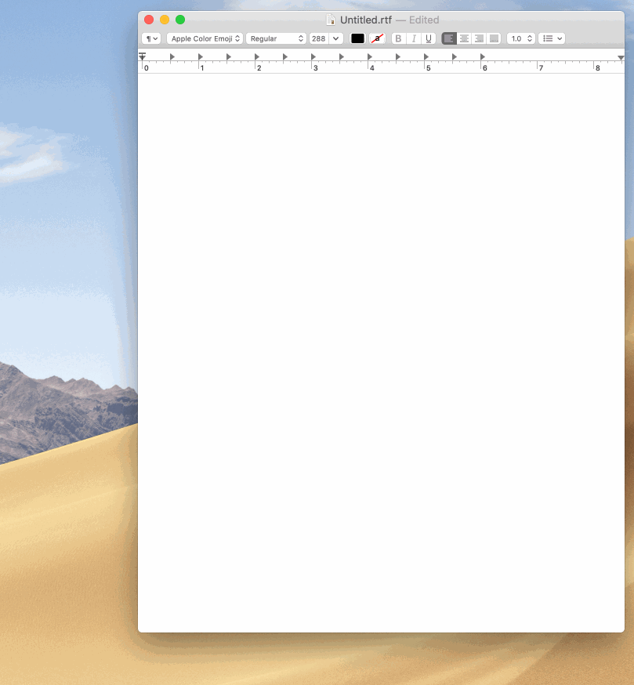Select the tab stop at the 5 inch mark

(x=426, y=56)
